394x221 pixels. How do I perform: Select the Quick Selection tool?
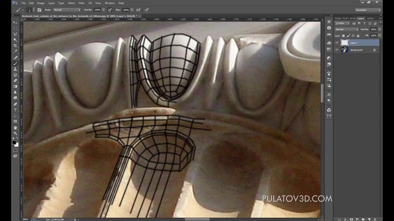[x=15, y=40]
